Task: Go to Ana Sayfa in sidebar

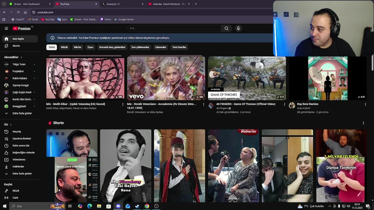Action: 19,39
